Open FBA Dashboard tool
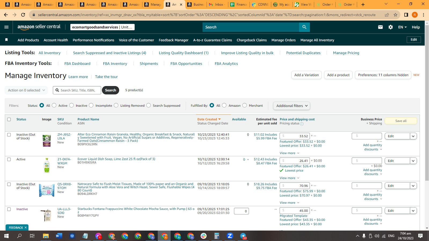The width and height of the screenshot is (429, 241). [77, 64]
